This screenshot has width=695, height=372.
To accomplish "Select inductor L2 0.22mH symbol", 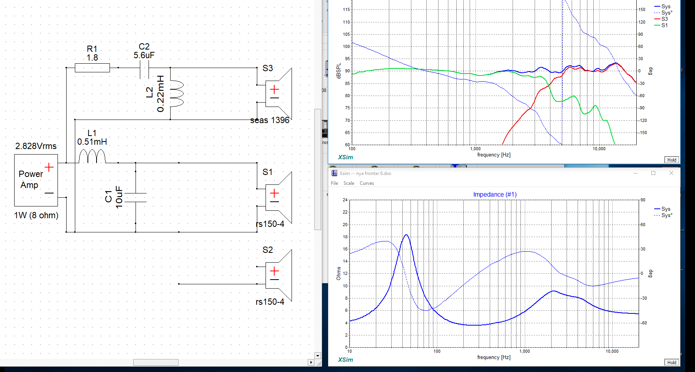I will click(x=177, y=94).
